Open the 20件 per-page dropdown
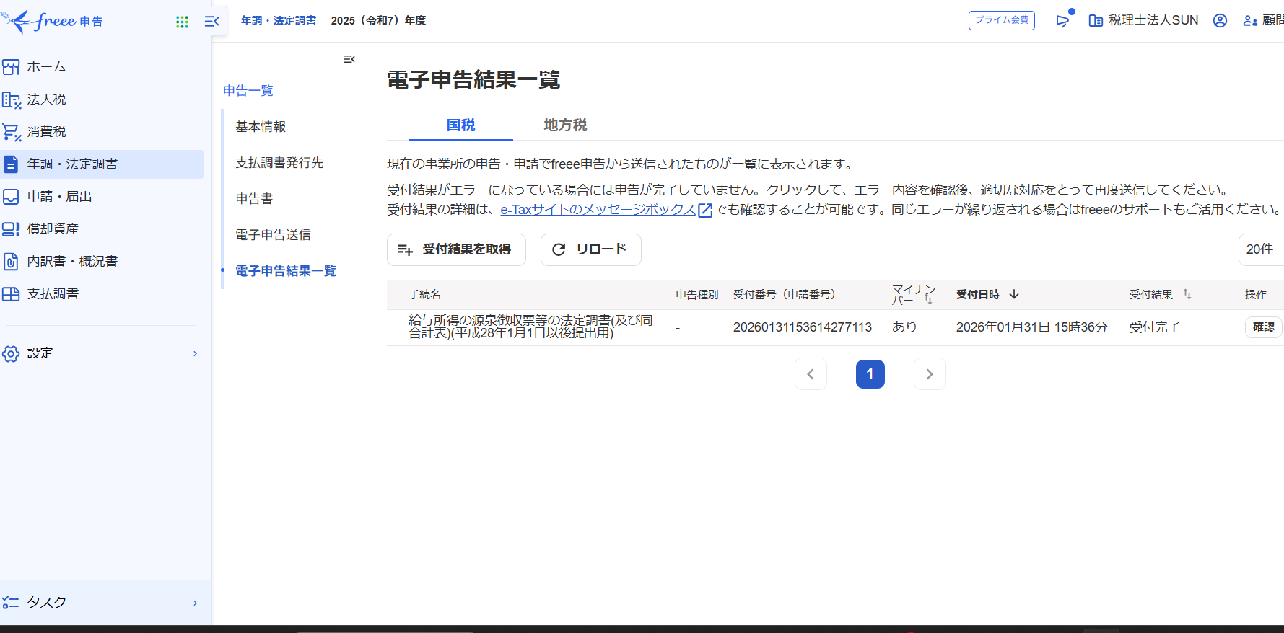Screen dimensions: 1284x633 click(1260, 249)
